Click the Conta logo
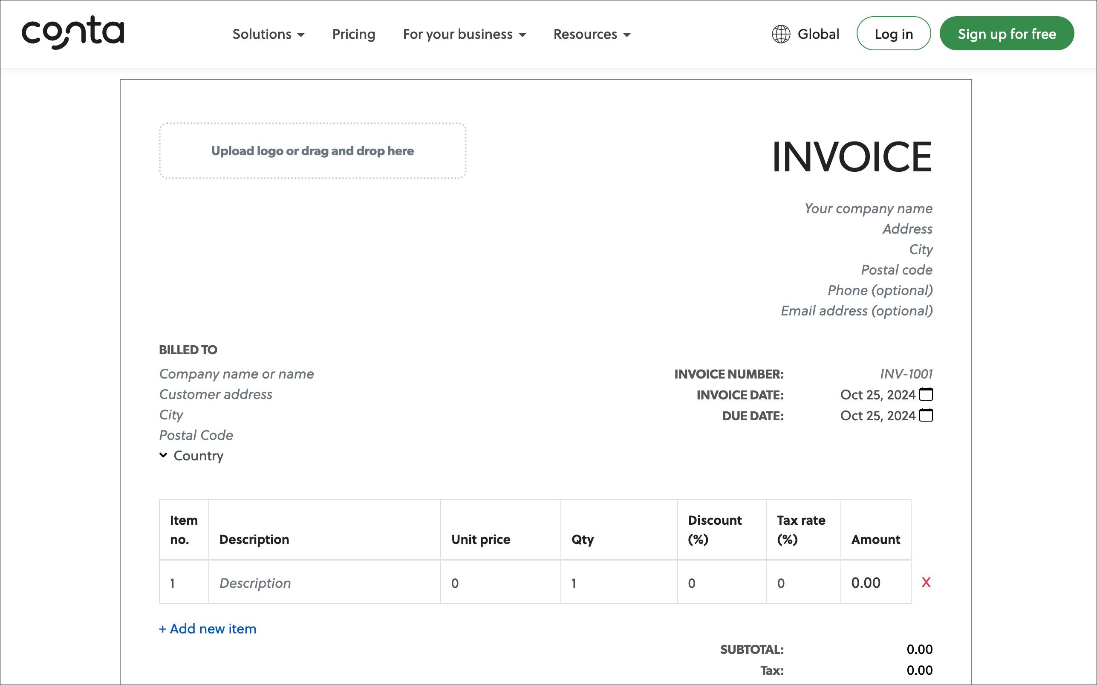This screenshot has height=685, width=1097. pyautogui.click(x=73, y=32)
